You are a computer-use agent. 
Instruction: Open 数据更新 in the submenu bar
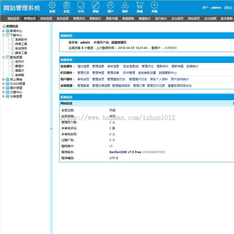(128, 18)
